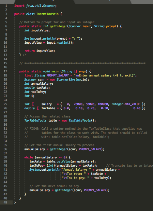
Task: Click 'int inputValue;' declaration on line 7
Action: (x=37, y=30)
